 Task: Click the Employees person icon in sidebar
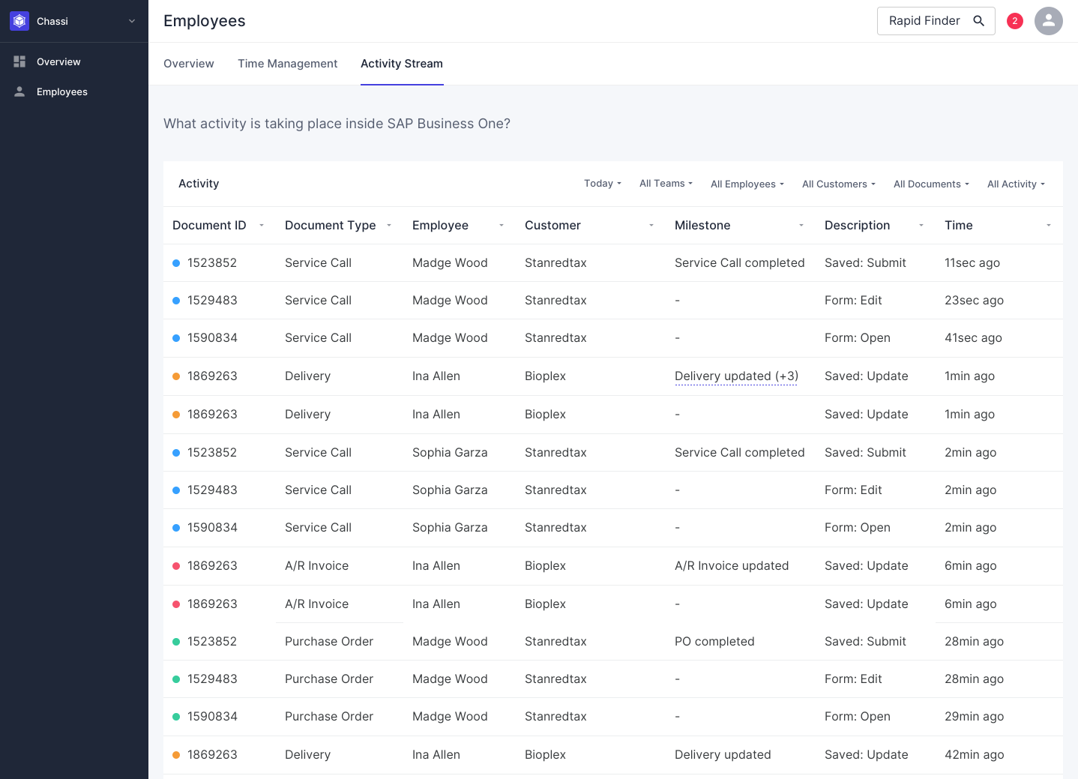[x=19, y=91]
